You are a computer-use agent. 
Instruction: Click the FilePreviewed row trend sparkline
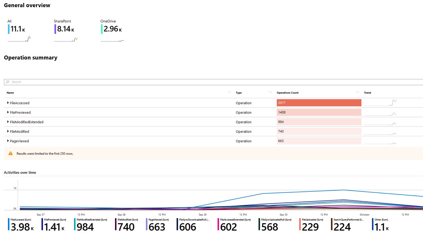click(380, 112)
